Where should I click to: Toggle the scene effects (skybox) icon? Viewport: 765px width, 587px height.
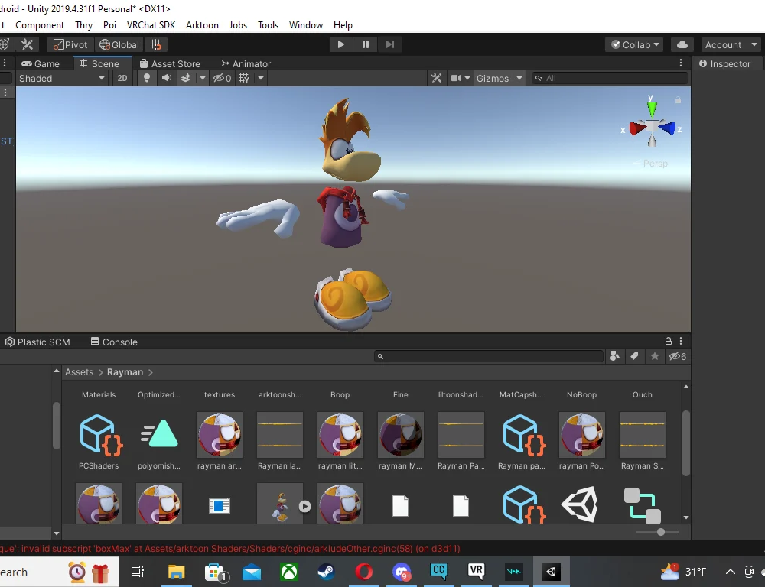coord(187,77)
